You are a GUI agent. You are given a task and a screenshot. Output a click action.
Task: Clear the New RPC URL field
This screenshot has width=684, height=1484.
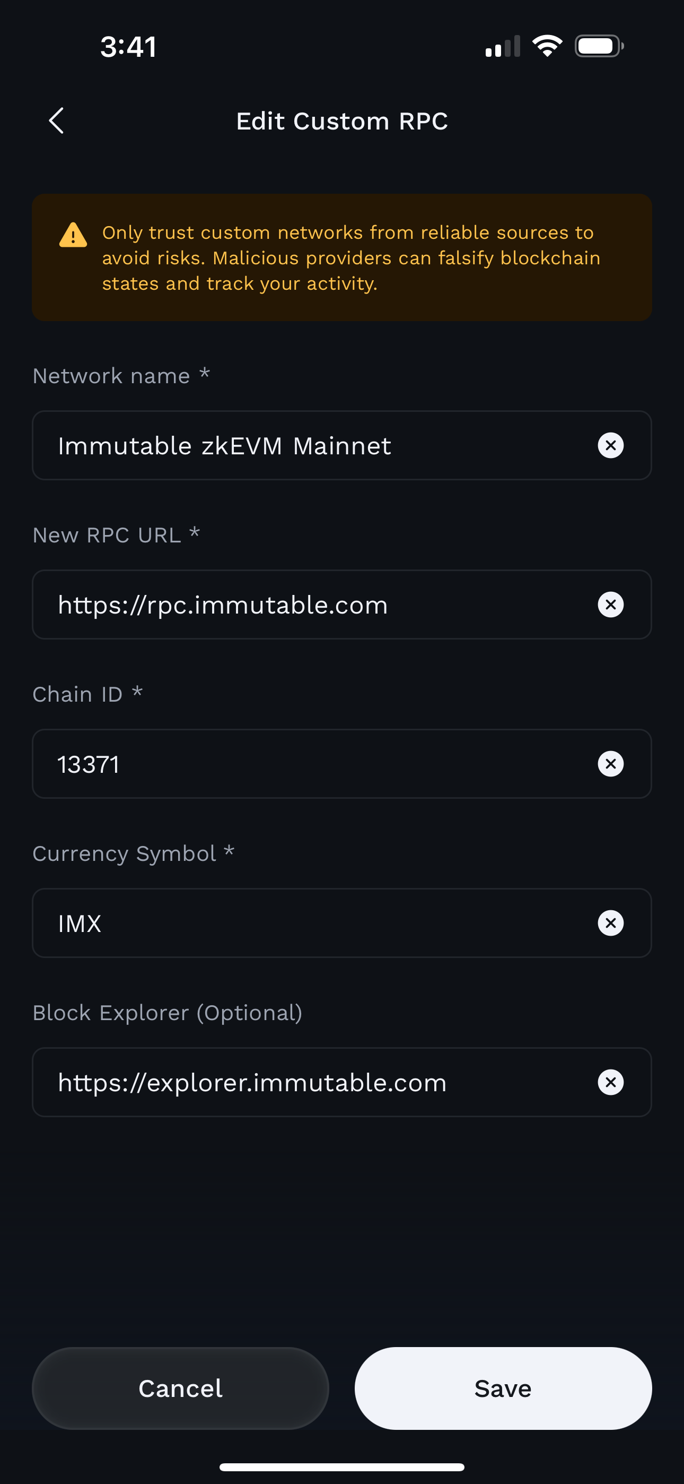point(610,605)
